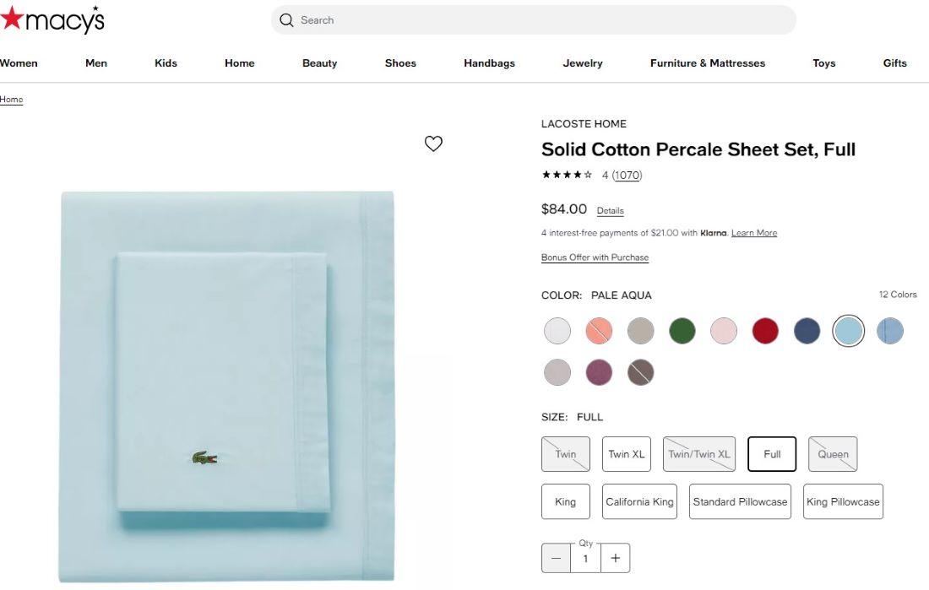The width and height of the screenshot is (929, 590).
Task: Decrease quantity with minus button
Action: pos(556,558)
